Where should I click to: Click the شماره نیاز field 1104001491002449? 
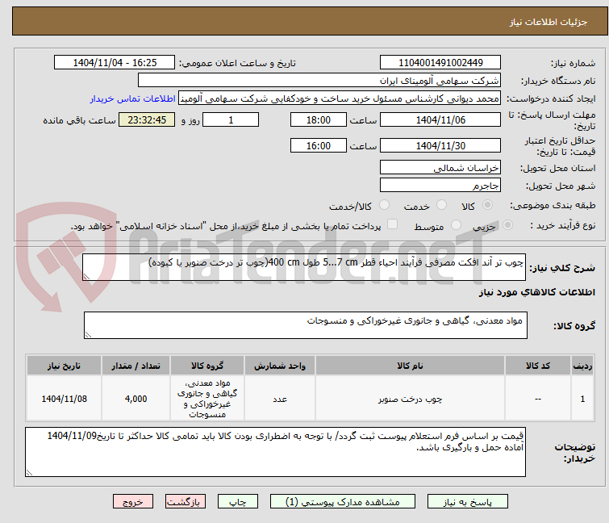tap(440, 63)
